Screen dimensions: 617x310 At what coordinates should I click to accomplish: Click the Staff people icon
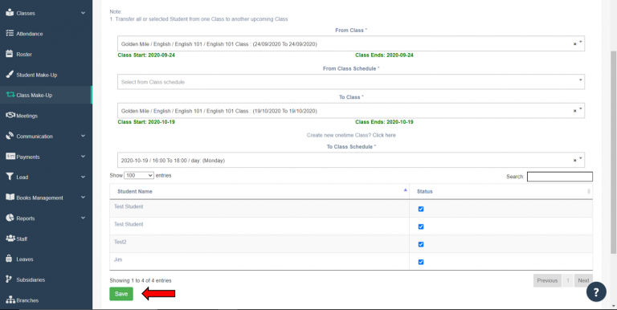(10, 239)
